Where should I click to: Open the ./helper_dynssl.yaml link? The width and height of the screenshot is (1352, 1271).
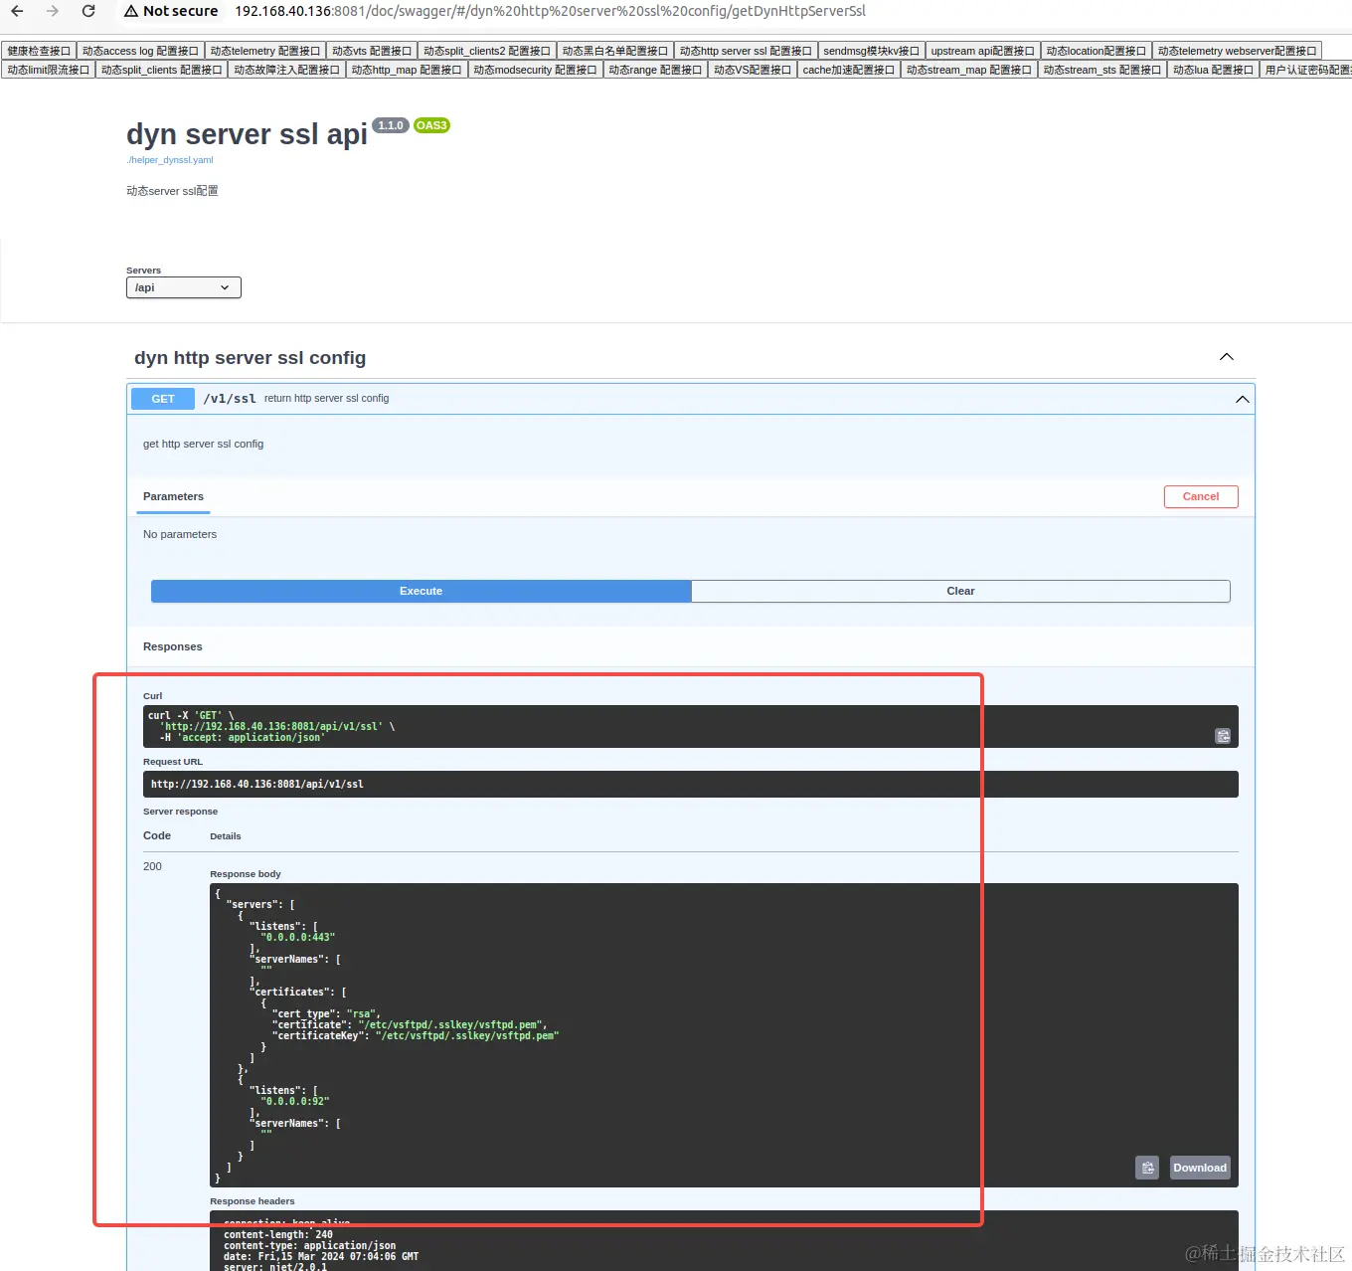click(x=170, y=160)
